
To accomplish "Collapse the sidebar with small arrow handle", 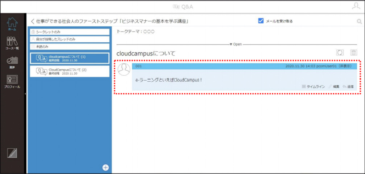I will coord(25,94).
